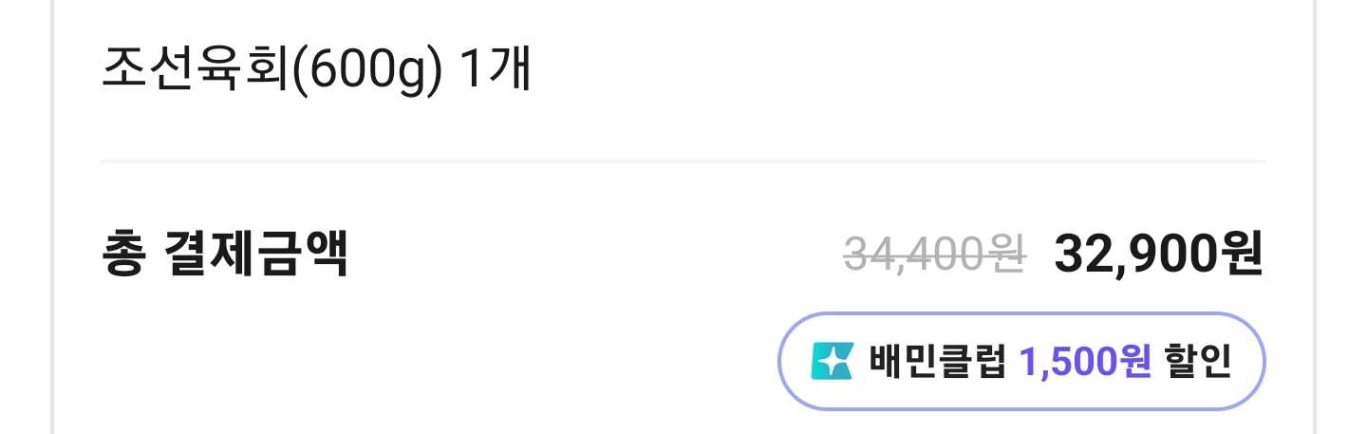Tap the 배민클럽 sparkle star icon
The height and width of the screenshot is (434, 1367).
pos(833,361)
